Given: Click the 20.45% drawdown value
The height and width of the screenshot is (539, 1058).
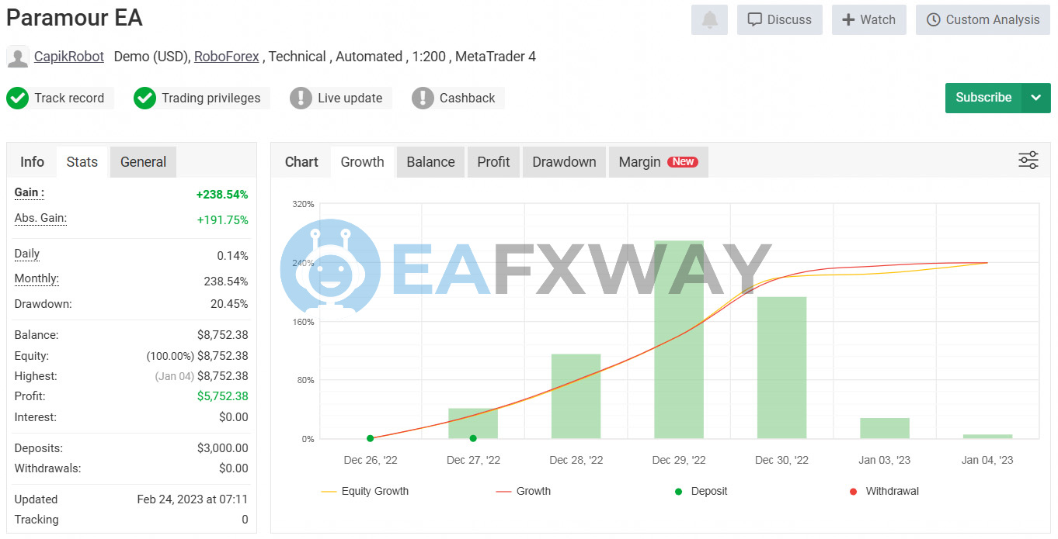Looking at the screenshot, I should 229,304.
